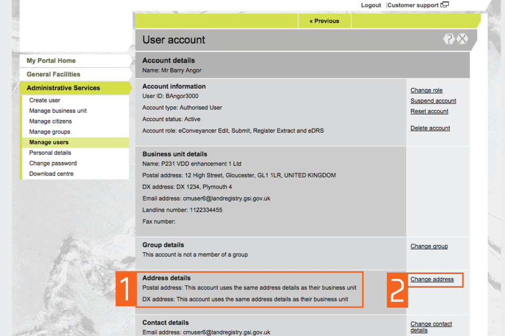505x336 pixels.
Task: Select the highlighted Manage users item
Action: [49, 142]
